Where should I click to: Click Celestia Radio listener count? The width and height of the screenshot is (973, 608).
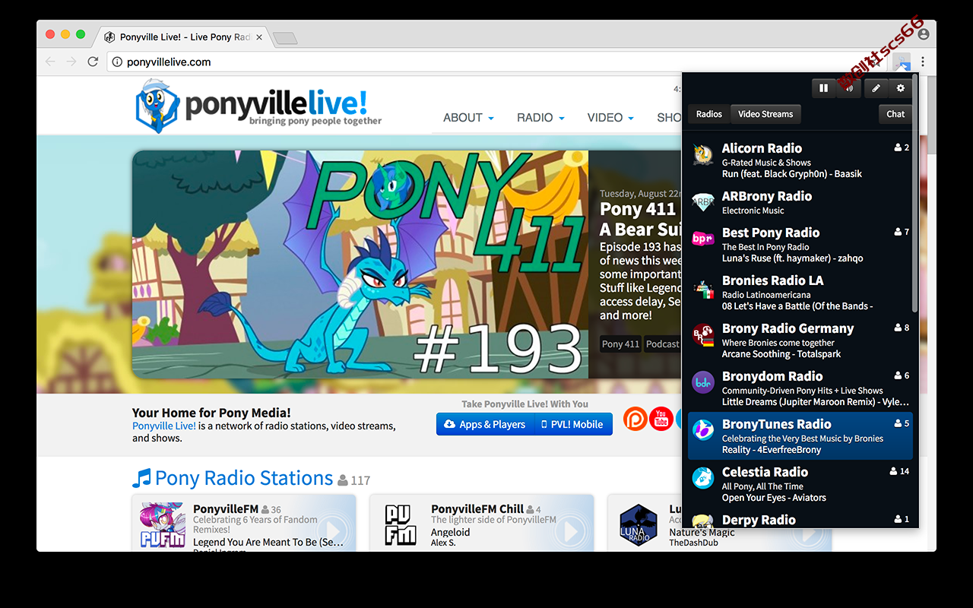(899, 471)
